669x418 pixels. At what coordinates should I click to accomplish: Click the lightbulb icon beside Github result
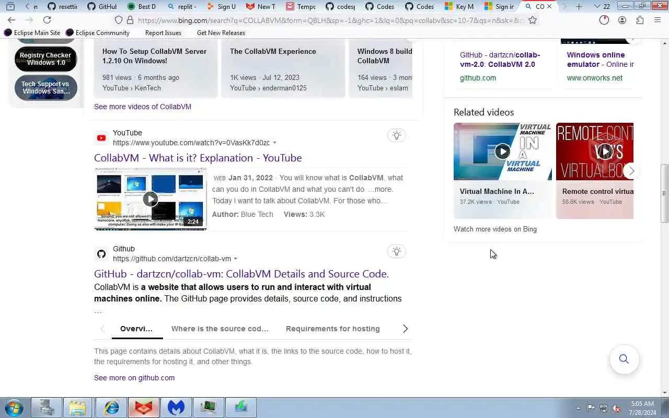(x=397, y=251)
